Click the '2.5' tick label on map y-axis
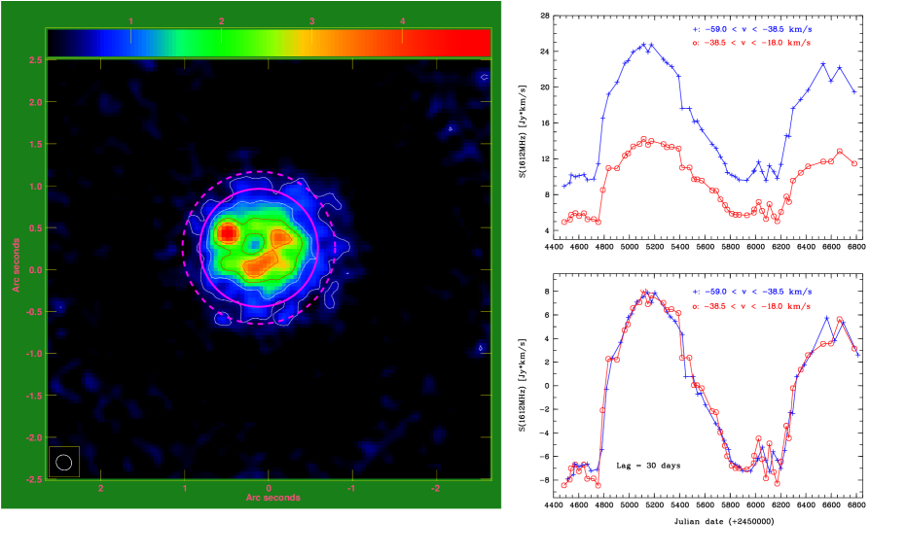 coord(35,60)
